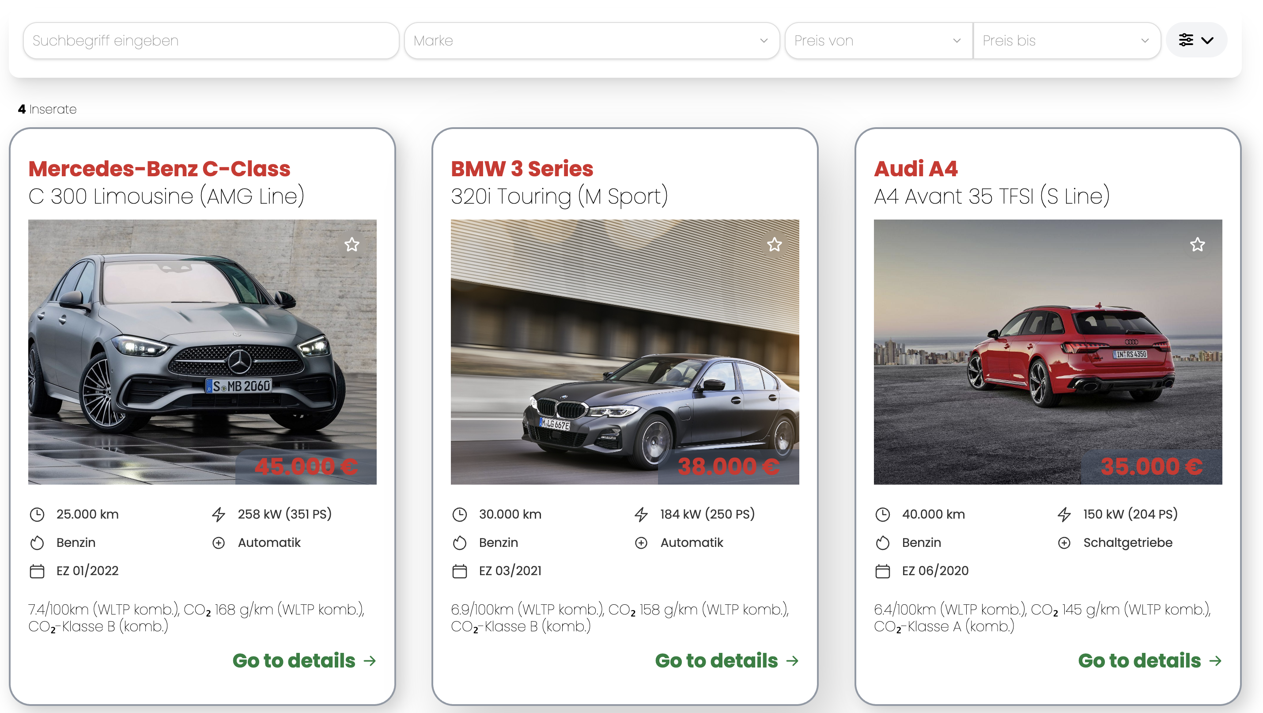Image resolution: width=1263 pixels, height=713 pixels.
Task: Click the calendar icon by EZ 01/2022
Action: click(37, 571)
